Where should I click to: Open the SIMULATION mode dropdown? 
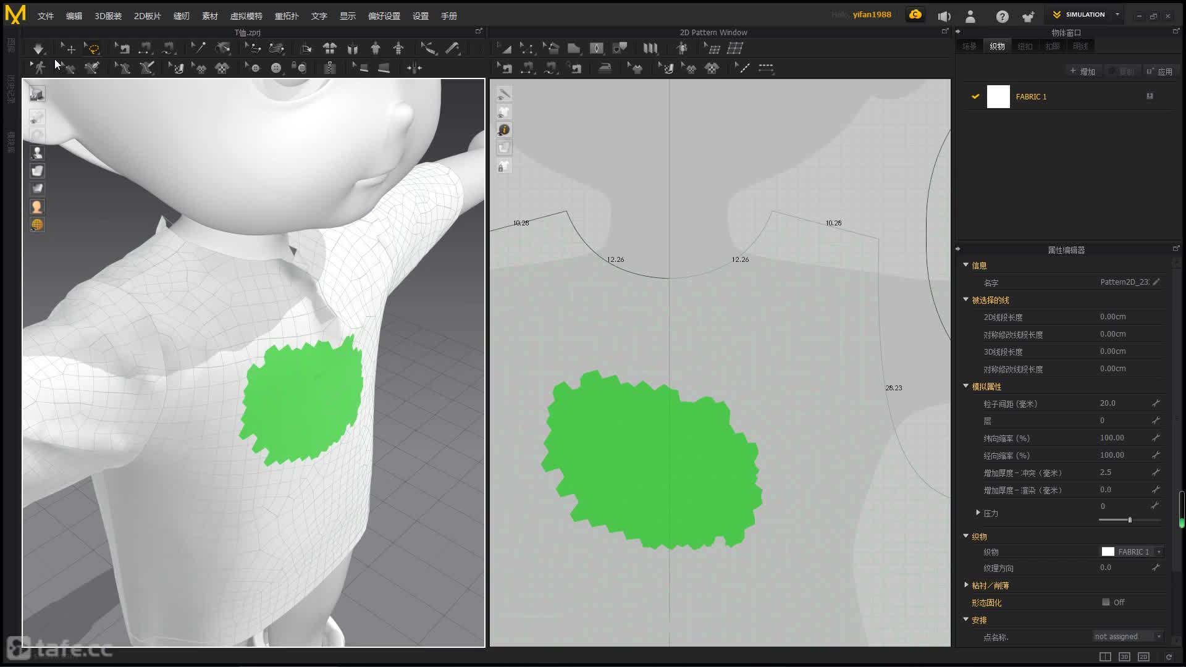(x=1117, y=14)
